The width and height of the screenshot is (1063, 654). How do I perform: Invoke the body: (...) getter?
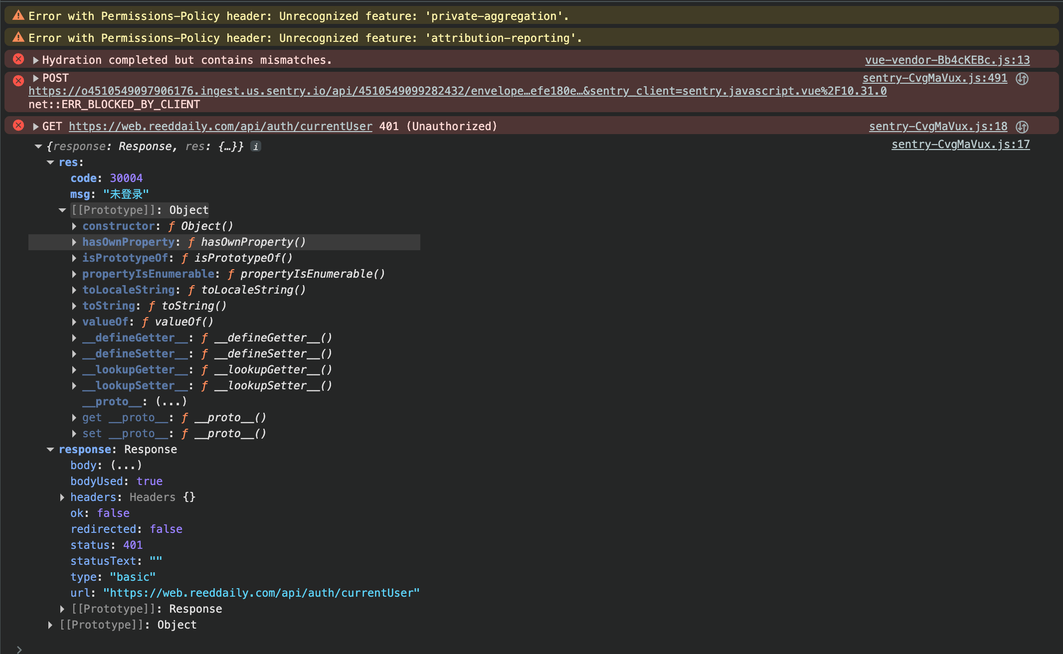pos(126,466)
